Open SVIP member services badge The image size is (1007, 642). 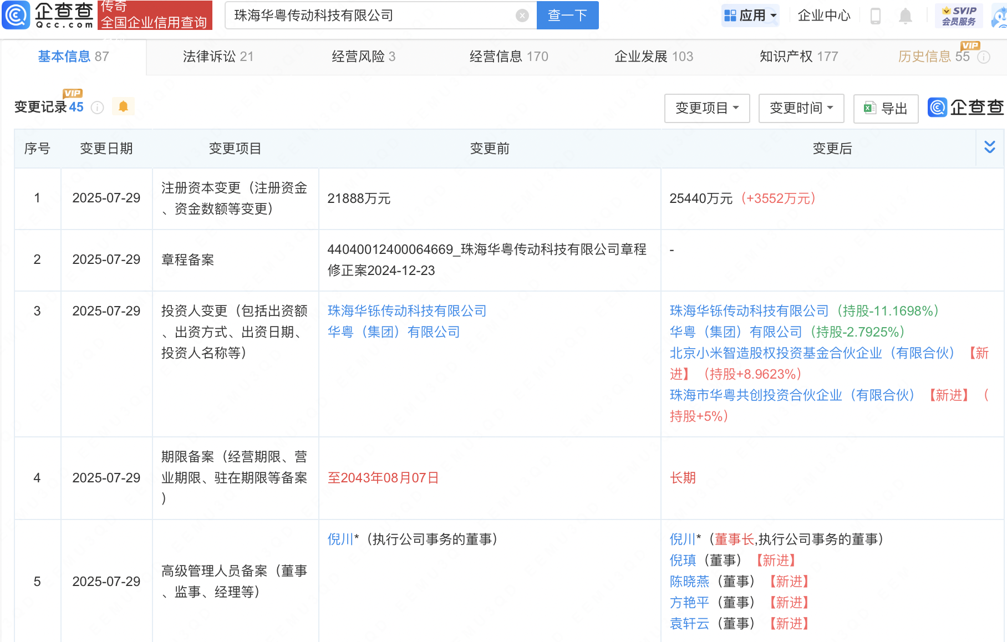pos(959,16)
